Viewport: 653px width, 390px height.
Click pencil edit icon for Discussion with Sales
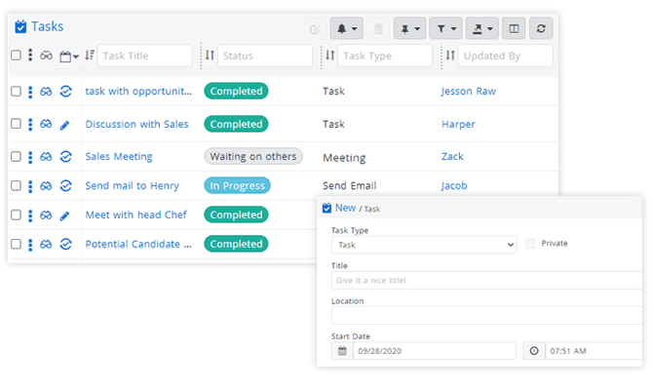point(64,125)
